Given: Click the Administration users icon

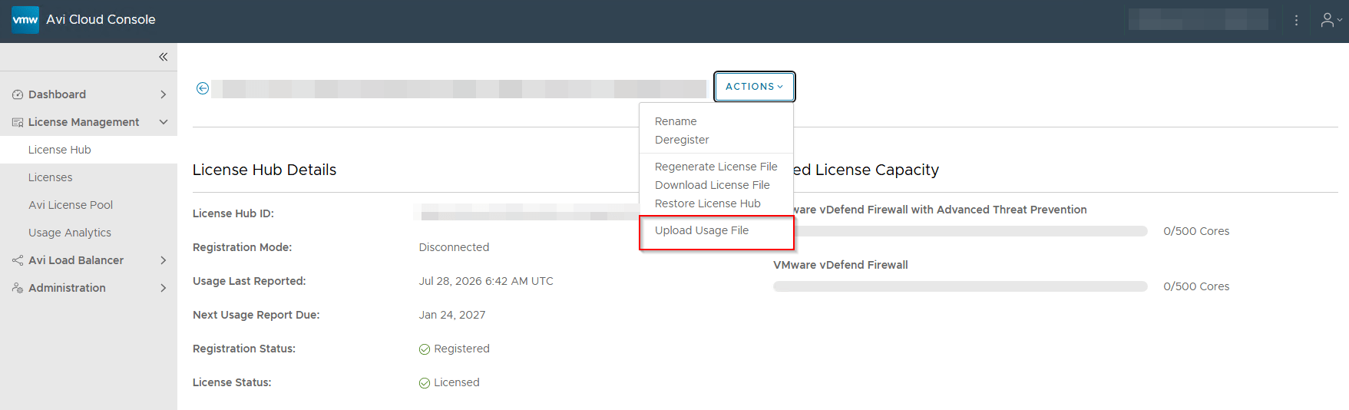Looking at the screenshot, I should (x=18, y=288).
